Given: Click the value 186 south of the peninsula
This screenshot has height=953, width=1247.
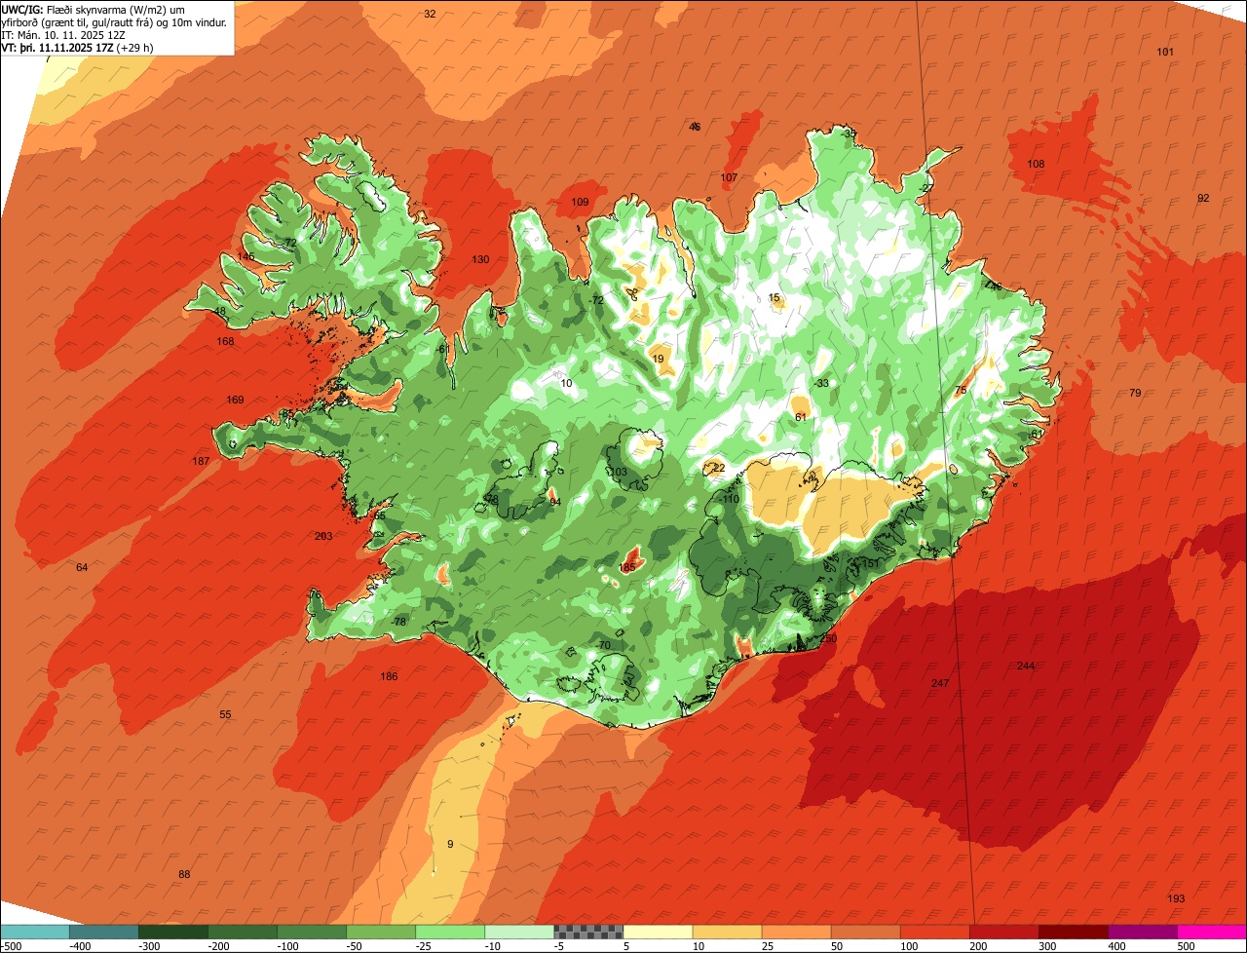Looking at the screenshot, I should pyautogui.click(x=389, y=676).
